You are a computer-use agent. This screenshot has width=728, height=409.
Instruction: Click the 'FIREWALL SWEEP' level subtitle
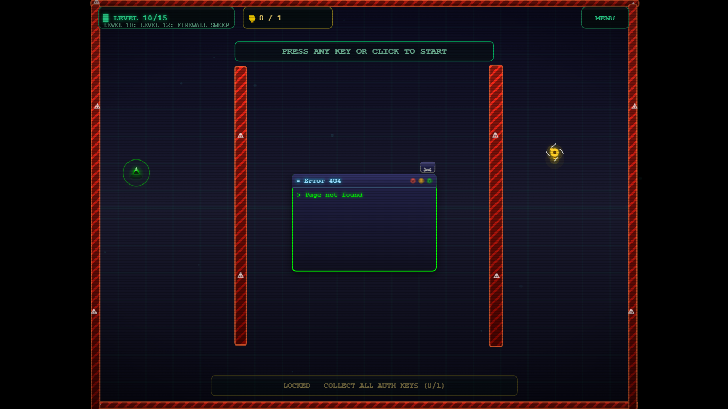(203, 25)
